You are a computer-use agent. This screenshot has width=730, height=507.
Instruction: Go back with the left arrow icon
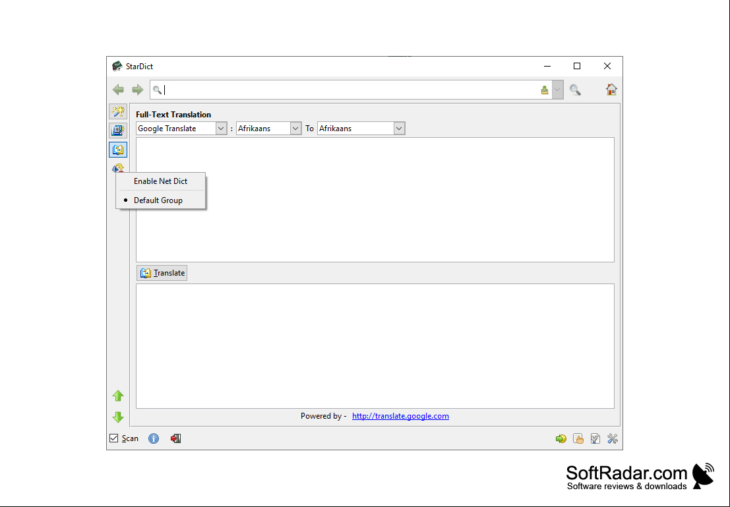pyautogui.click(x=118, y=90)
